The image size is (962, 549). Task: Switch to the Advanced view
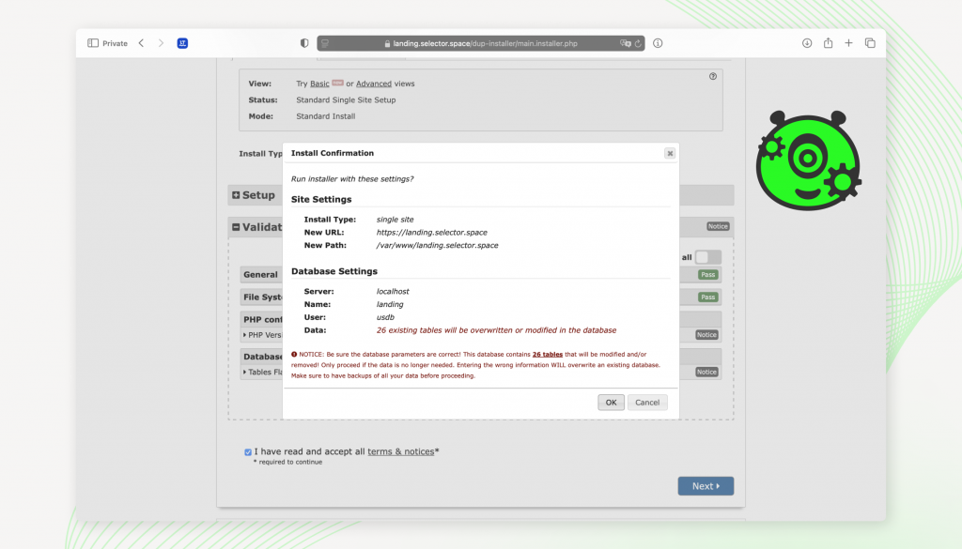(x=373, y=84)
